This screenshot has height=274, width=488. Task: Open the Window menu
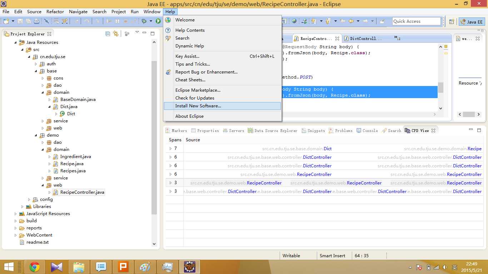(x=152, y=11)
